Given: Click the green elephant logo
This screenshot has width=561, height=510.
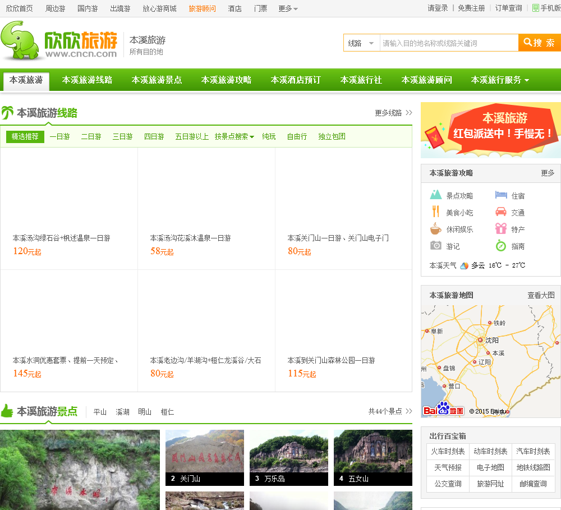Looking at the screenshot, I should click(x=20, y=40).
